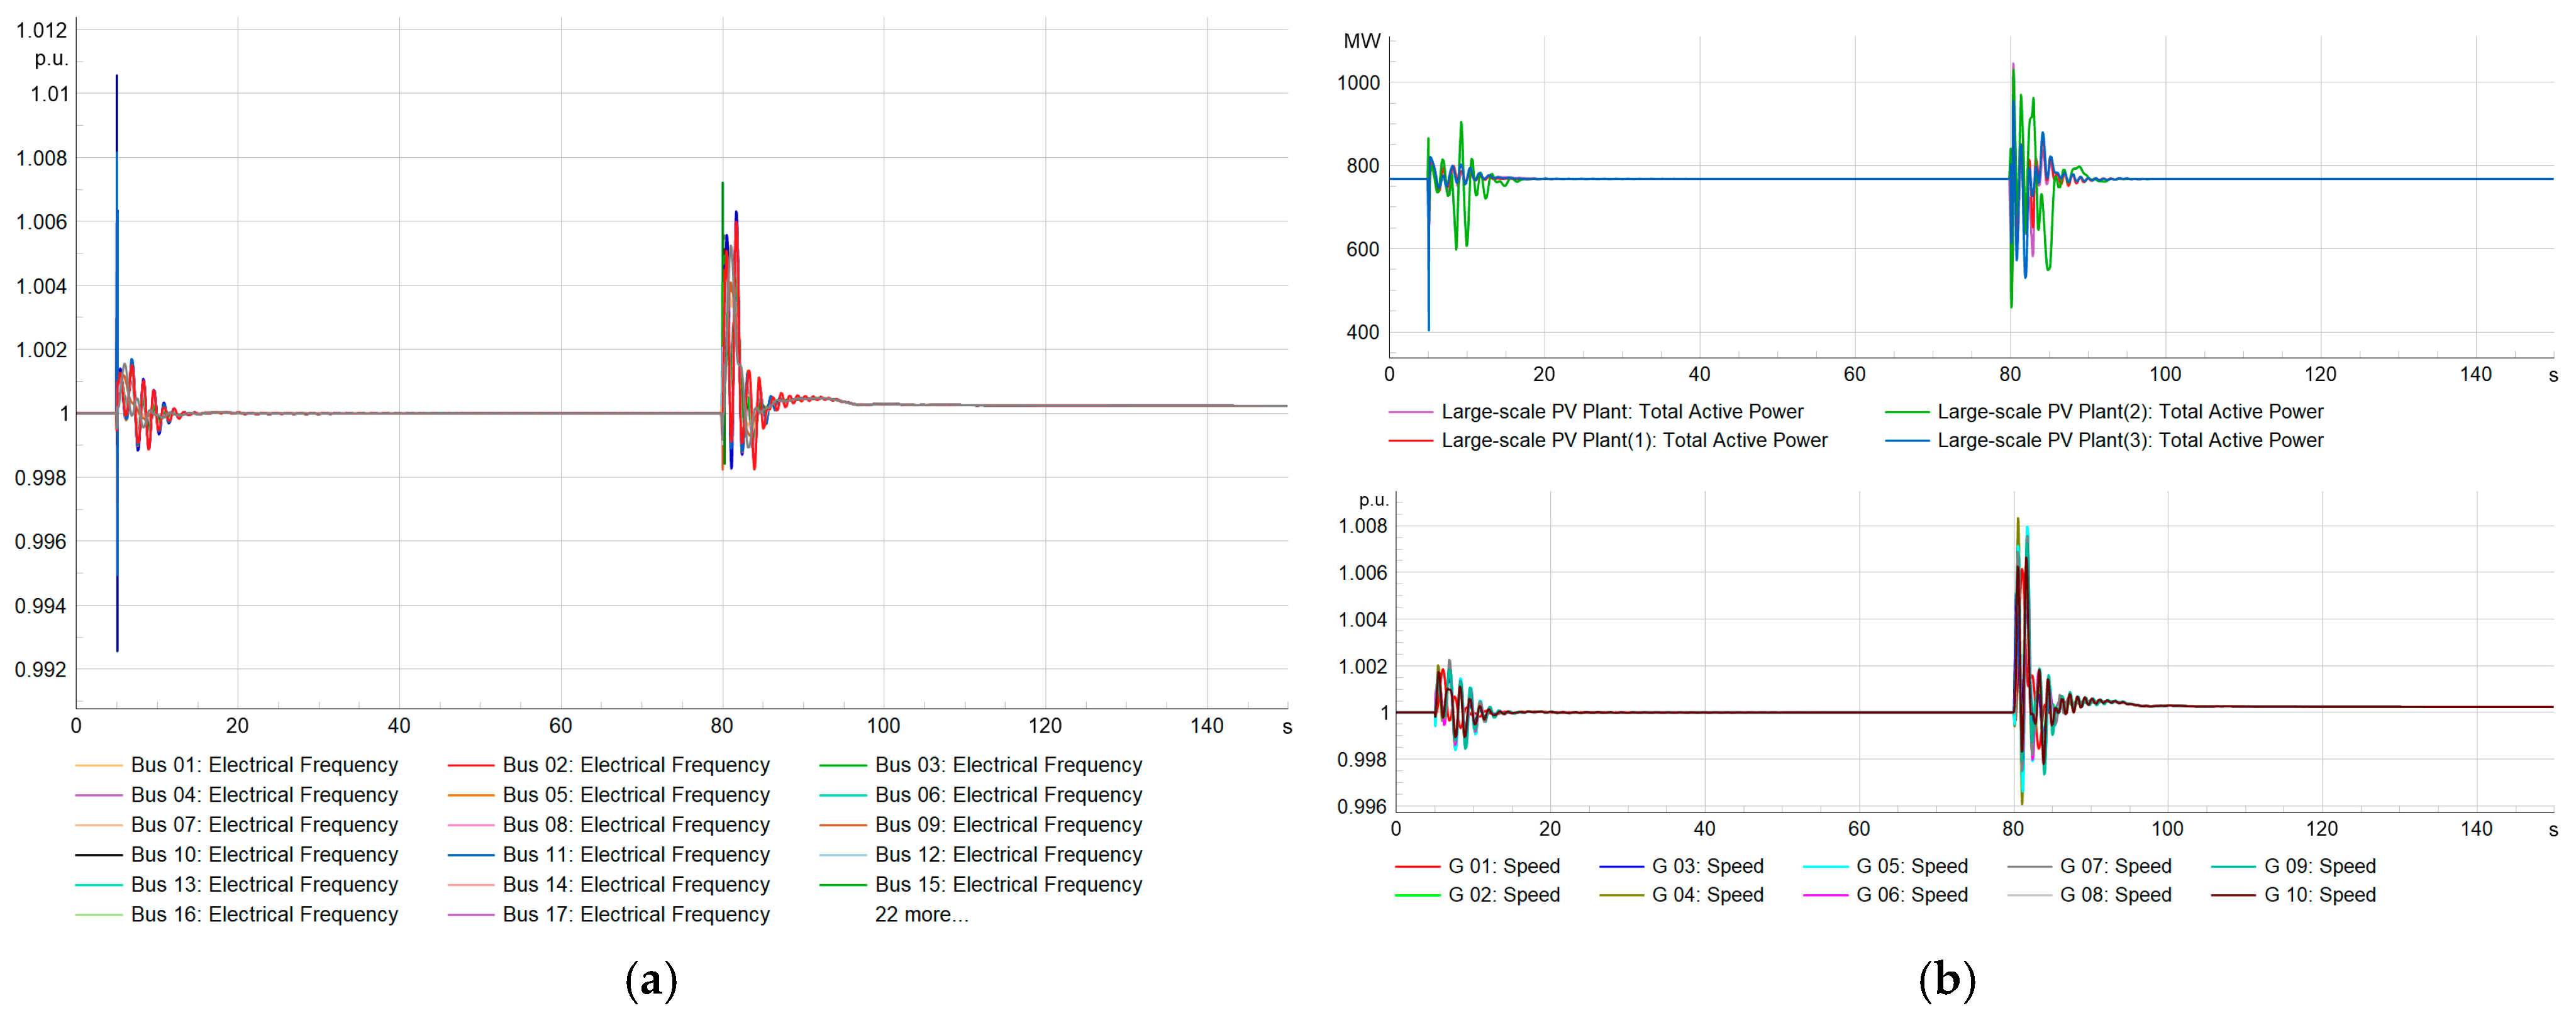The height and width of the screenshot is (1025, 2576).
Task: Click the Bus 01 Electrical Frequency legend entry
Action: coord(264,765)
